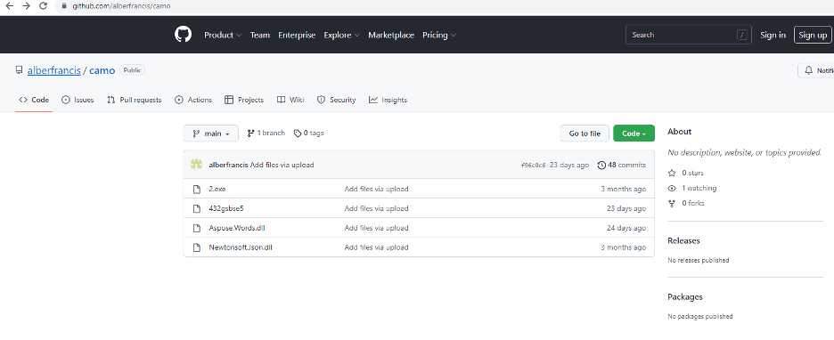Click the 0 forks link

point(686,203)
